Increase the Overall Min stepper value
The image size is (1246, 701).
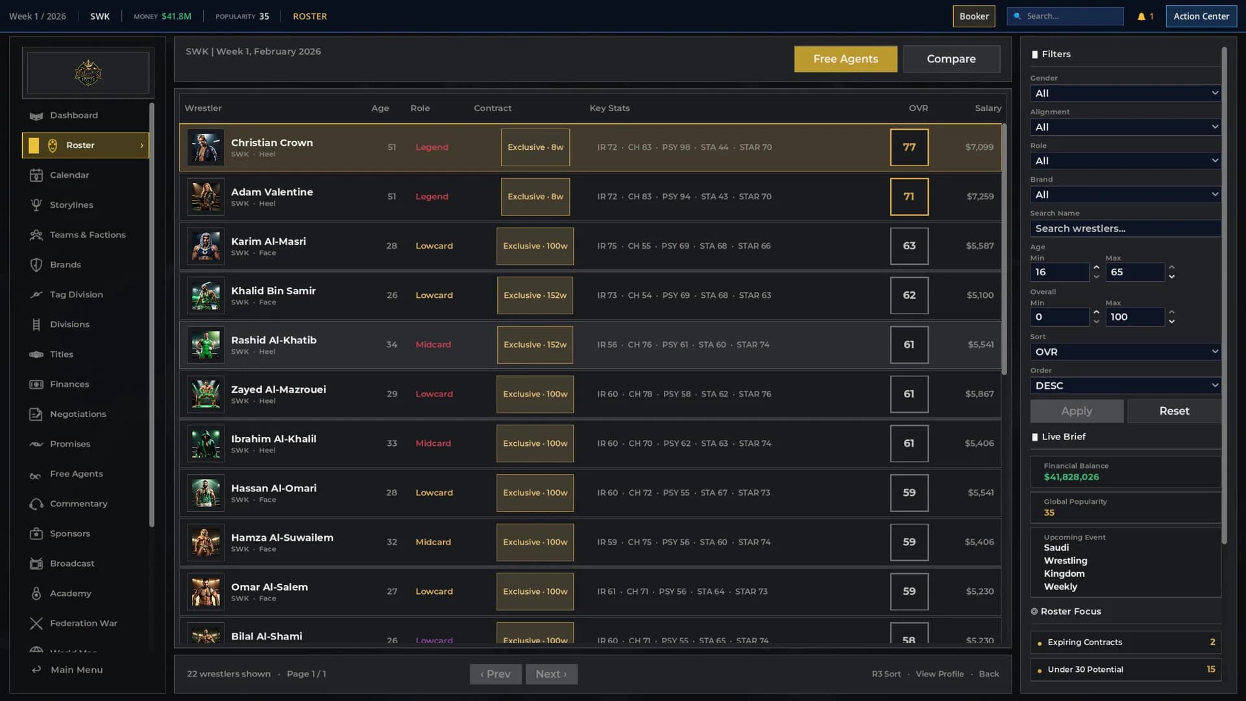tap(1096, 312)
